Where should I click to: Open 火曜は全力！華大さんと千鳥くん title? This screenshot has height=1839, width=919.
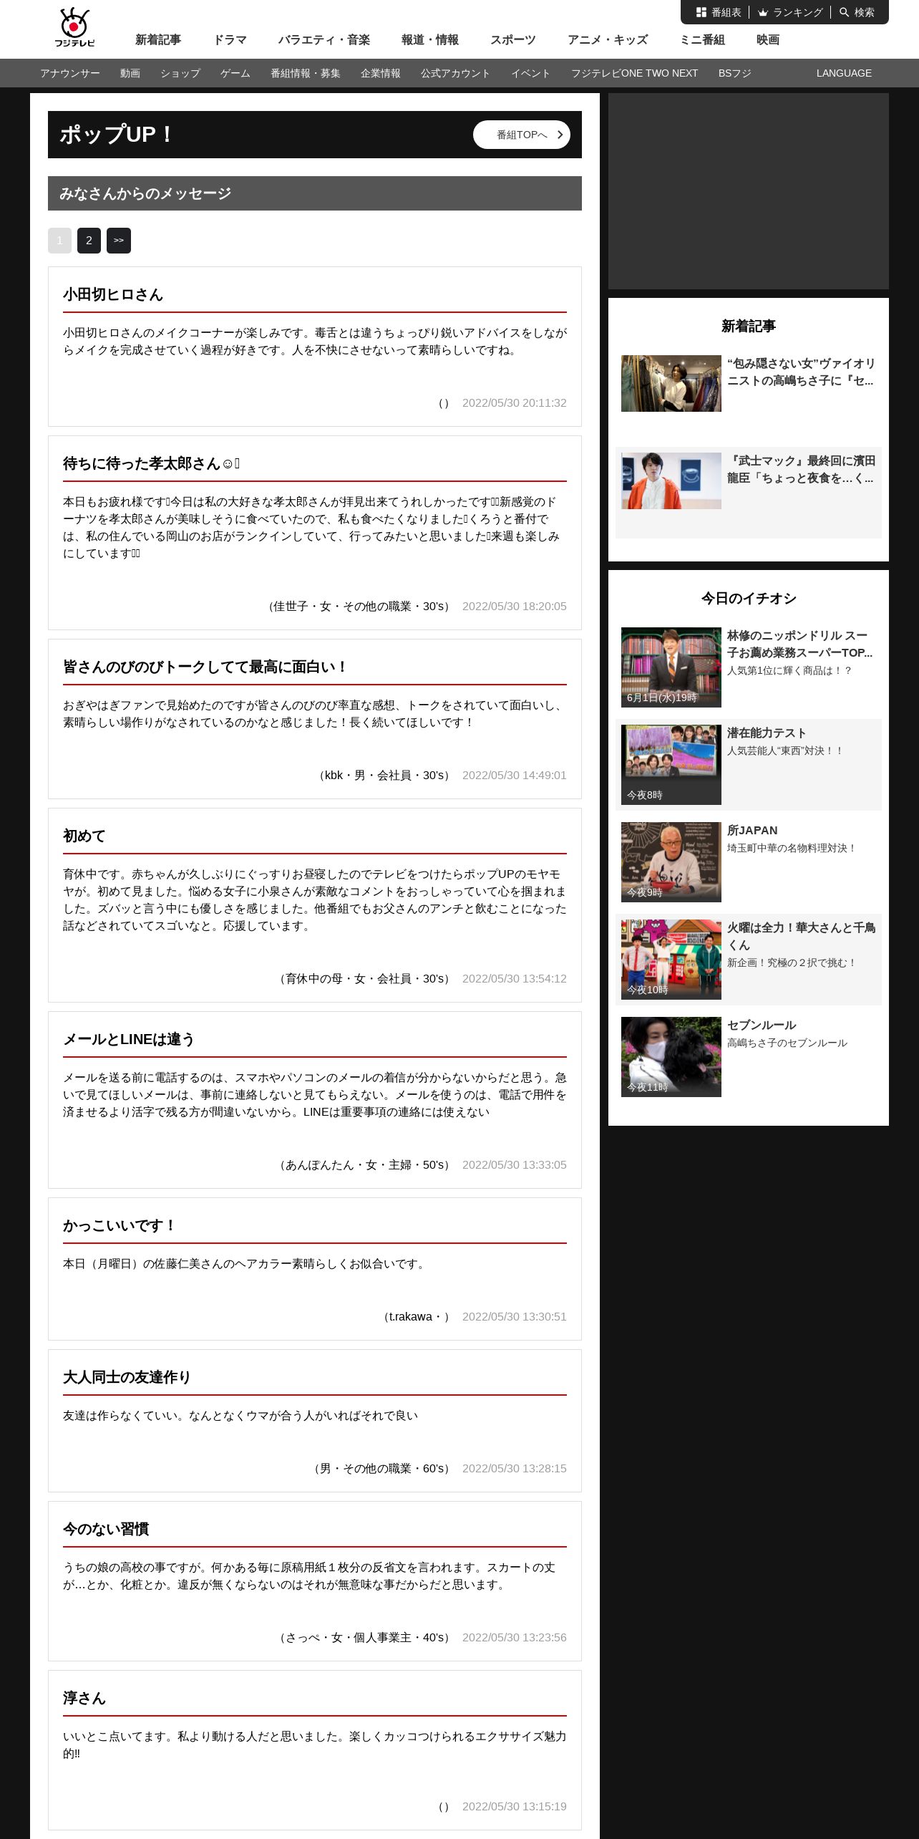coord(801,937)
